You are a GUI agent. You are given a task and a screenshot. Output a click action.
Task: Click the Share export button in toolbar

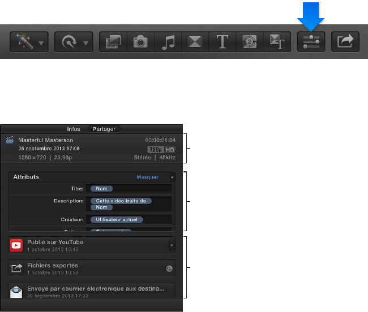pyautogui.click(x=345, y=42)
